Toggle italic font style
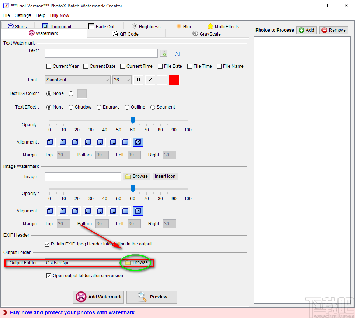Viewport: 355px width, 318px height. pos(150,80)
